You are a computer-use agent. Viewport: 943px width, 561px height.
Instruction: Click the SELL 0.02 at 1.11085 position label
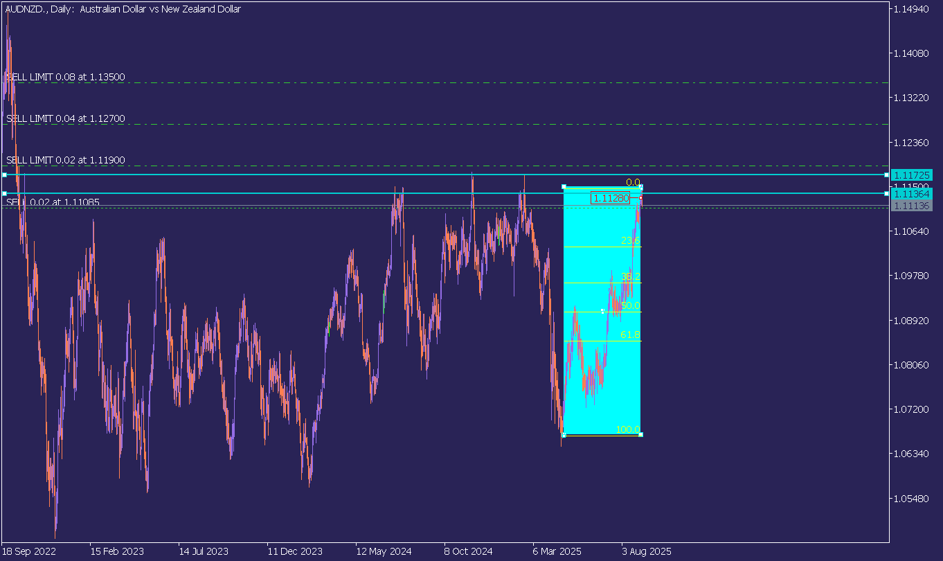pyautogui.click(x=53, y=202)
